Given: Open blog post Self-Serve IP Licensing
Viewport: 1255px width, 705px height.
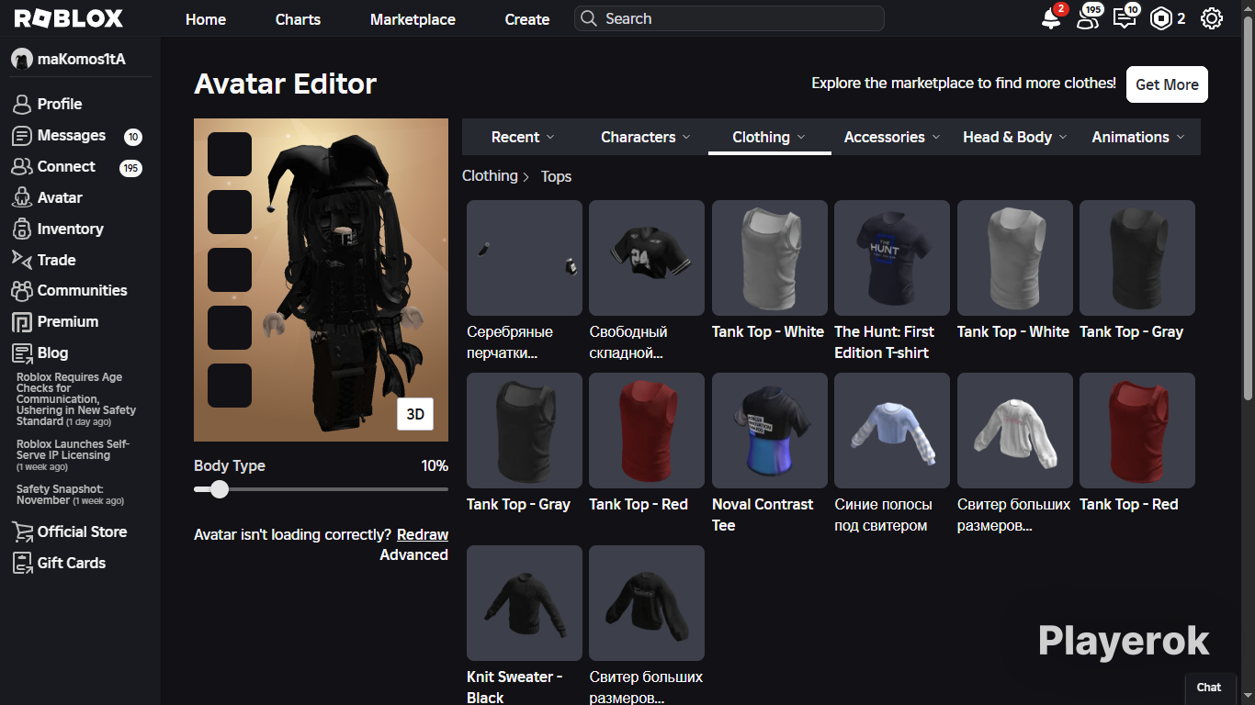Looking at the screenshot, I should (73, 455).
